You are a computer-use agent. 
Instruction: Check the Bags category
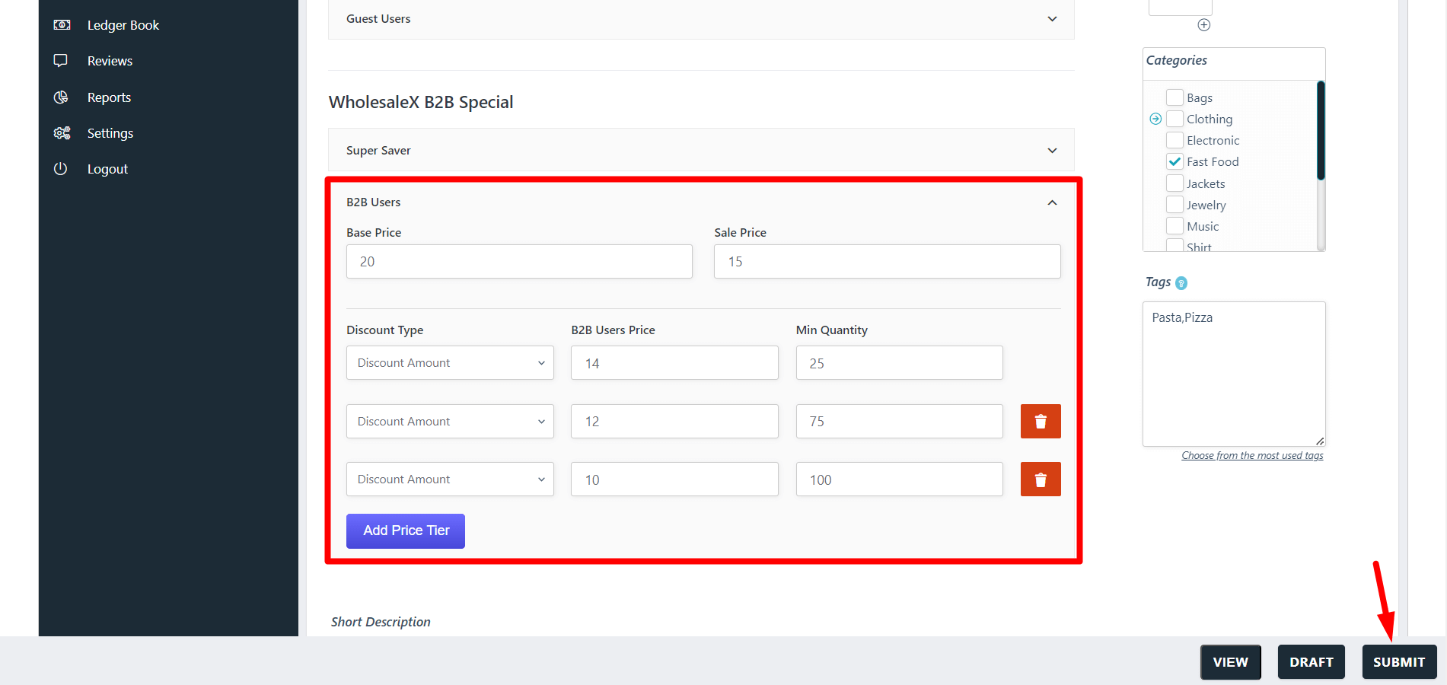coord(1174,97)
